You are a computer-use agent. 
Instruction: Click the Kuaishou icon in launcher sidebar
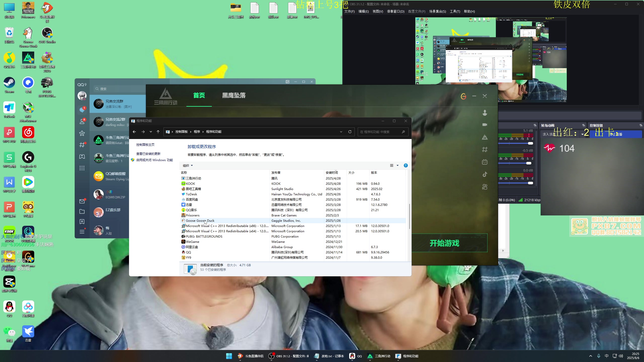pyautogui.click(x=485, y=187)
